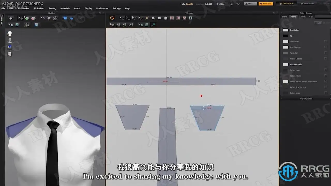Select Jacket Side Pockets fabric
Image resolution: width=331 pixels, height=186 pixels.
[298, 87]
